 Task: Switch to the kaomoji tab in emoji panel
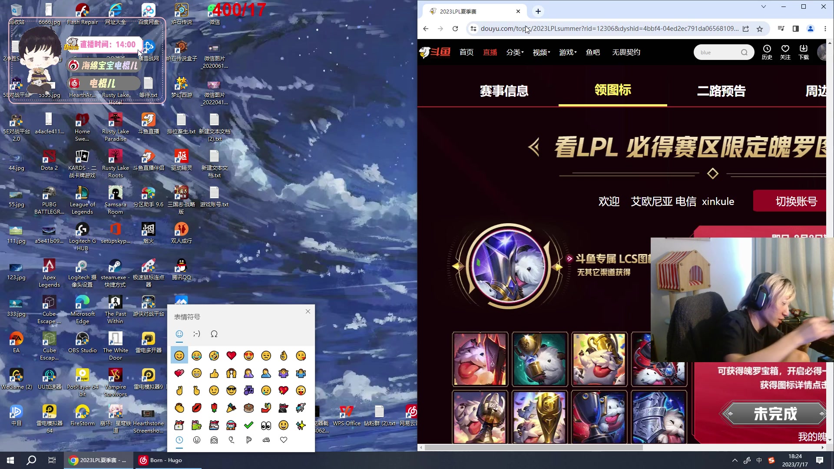coord(196,334)
